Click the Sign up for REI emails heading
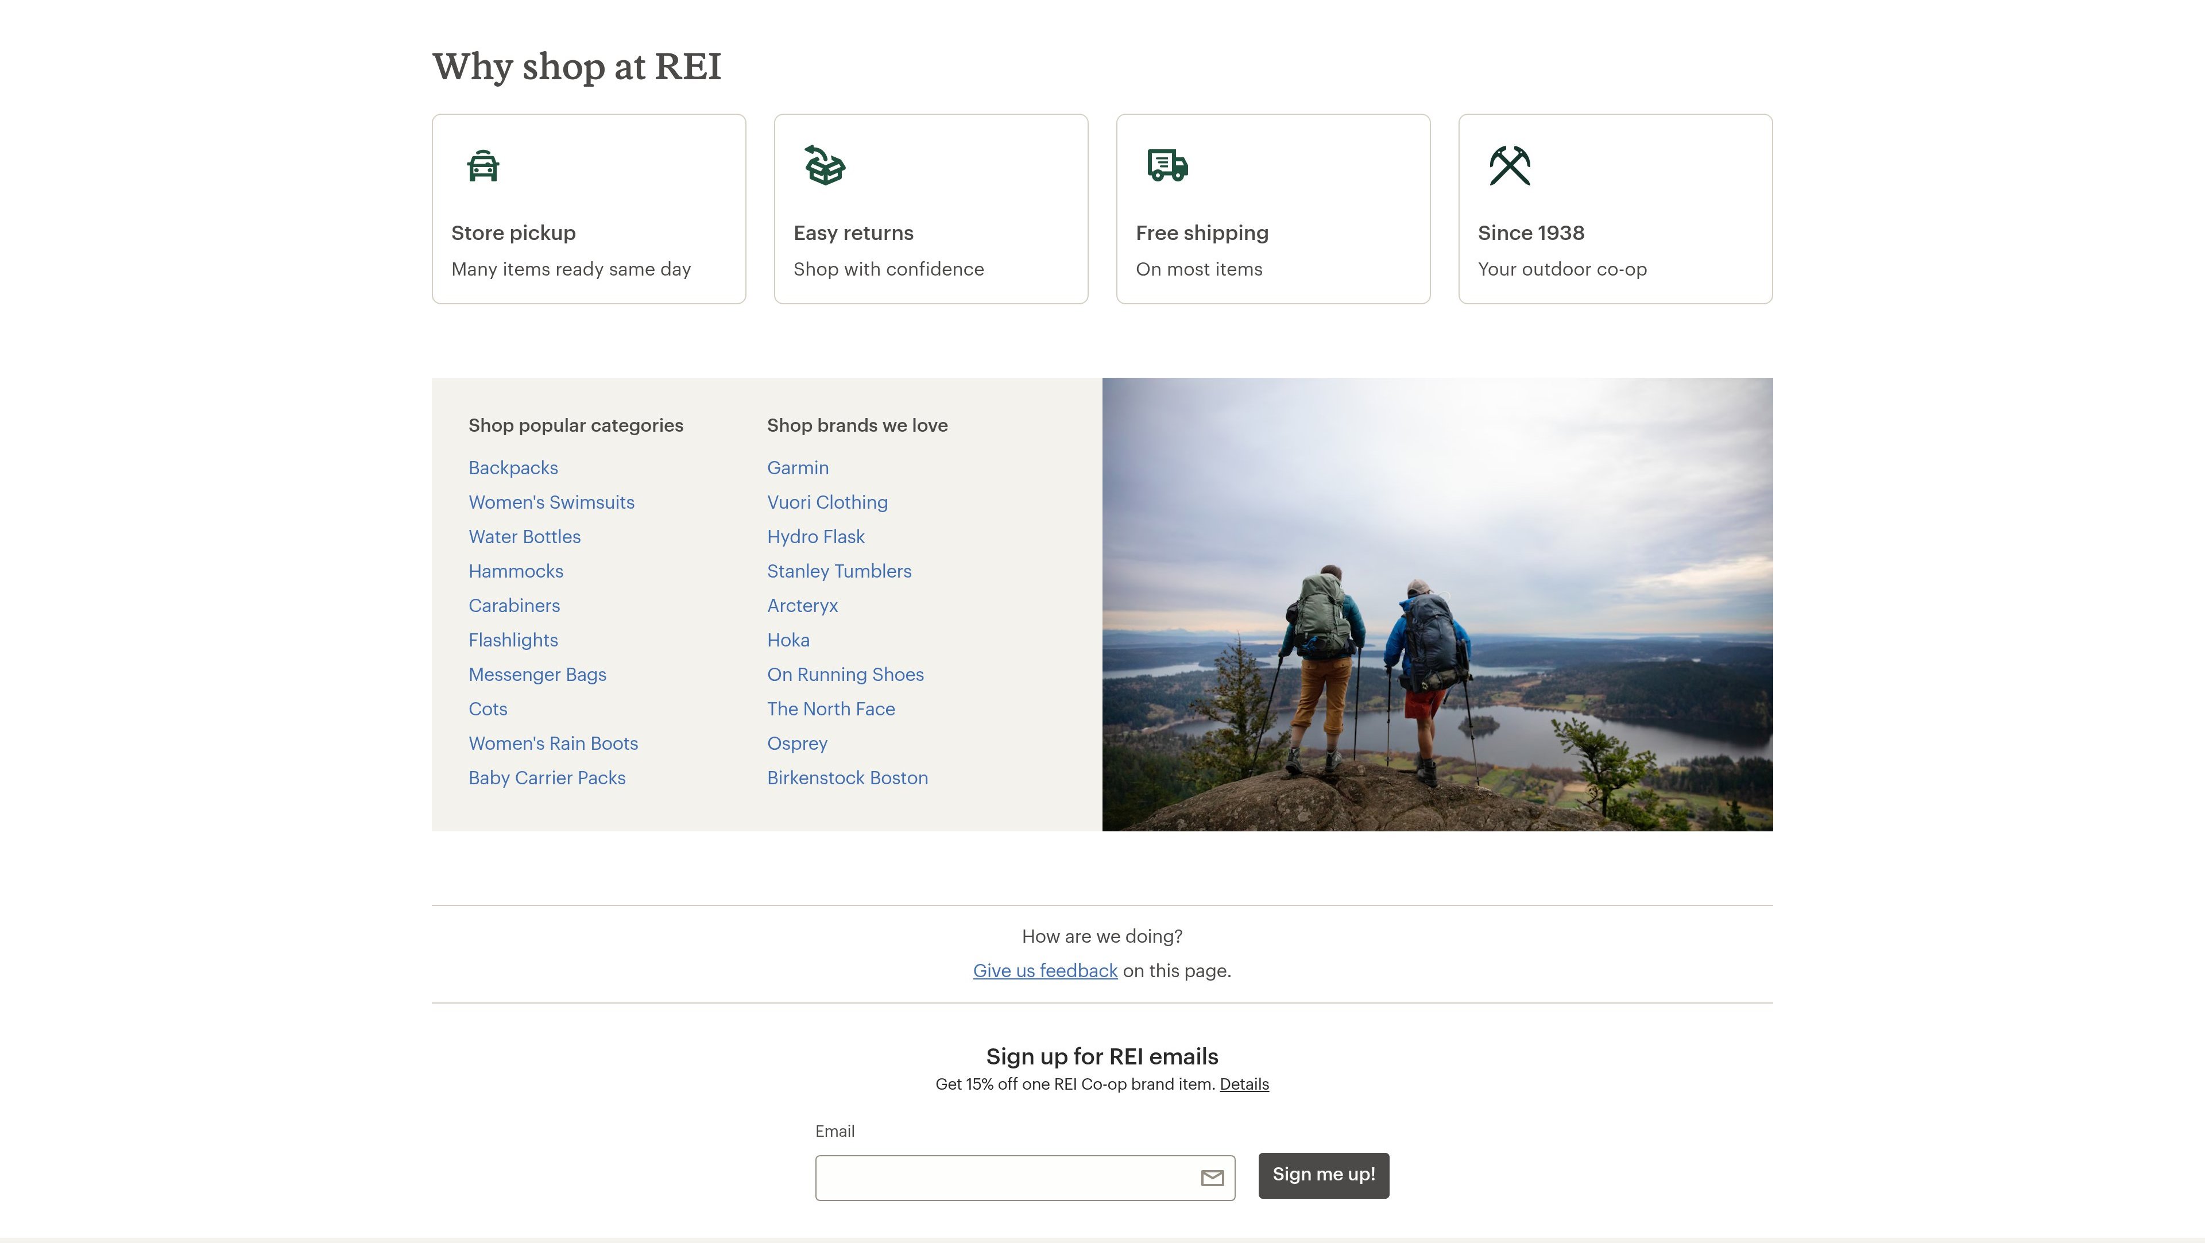The image size is (2205, 1243). pos(1102,1056)
